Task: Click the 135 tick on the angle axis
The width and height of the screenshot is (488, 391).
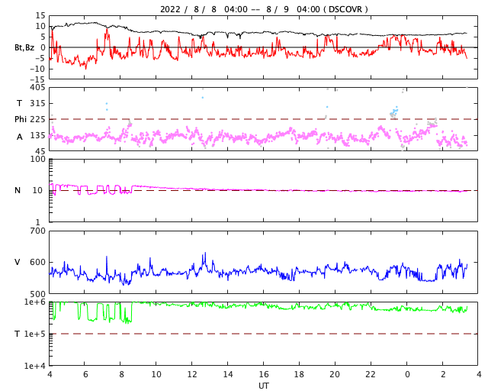Action: click(37, 135)
